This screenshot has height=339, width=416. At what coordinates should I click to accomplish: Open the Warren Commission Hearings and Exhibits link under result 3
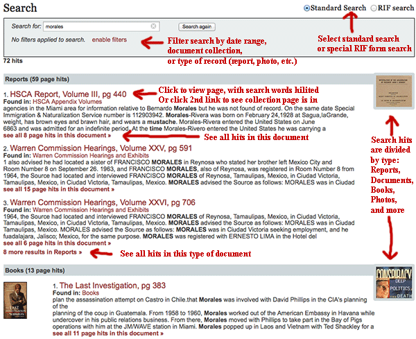coord(90,209)
